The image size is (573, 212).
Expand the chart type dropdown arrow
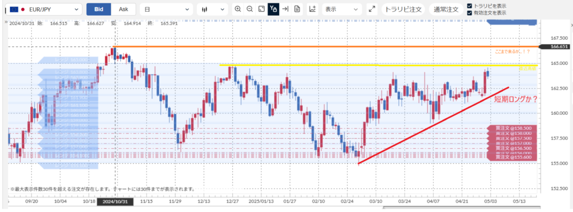click(x=222, y=10)
